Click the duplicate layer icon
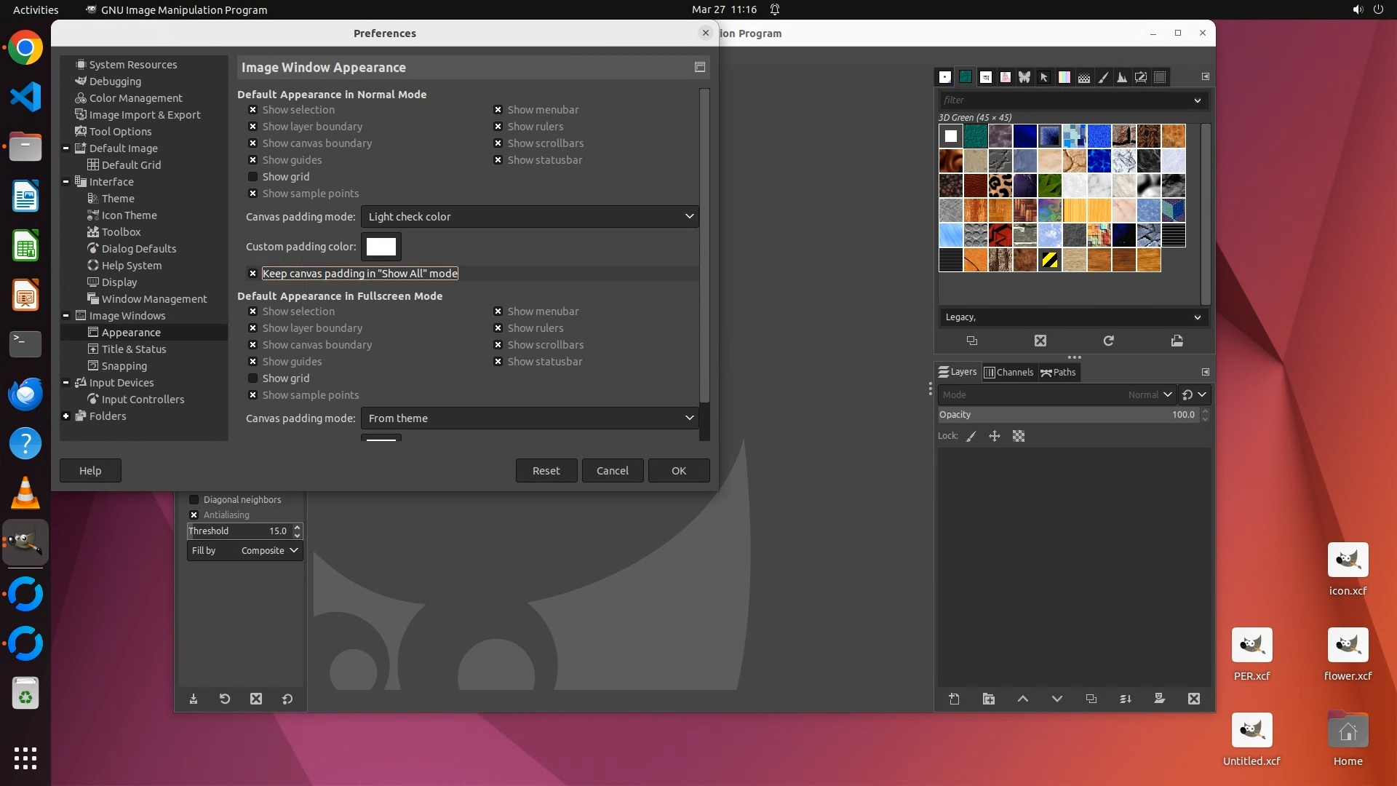1397x786 pixels. click(x=1091, y=699)
